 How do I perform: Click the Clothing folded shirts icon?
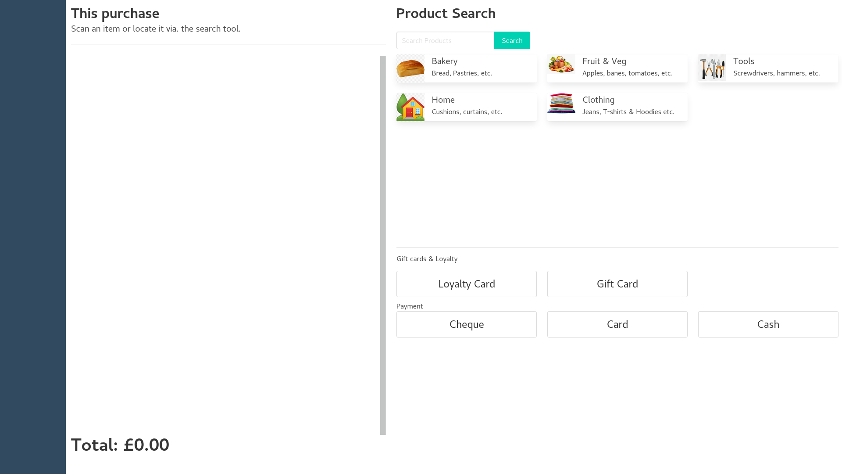(x=561, y=104)
